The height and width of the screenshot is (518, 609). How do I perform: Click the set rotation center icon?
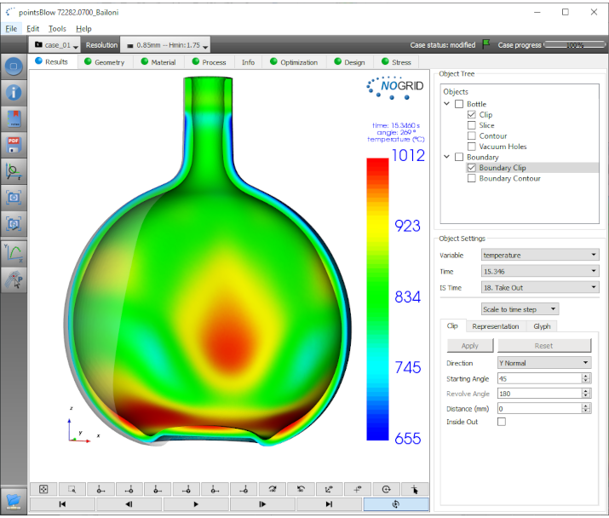click(358, 489)
